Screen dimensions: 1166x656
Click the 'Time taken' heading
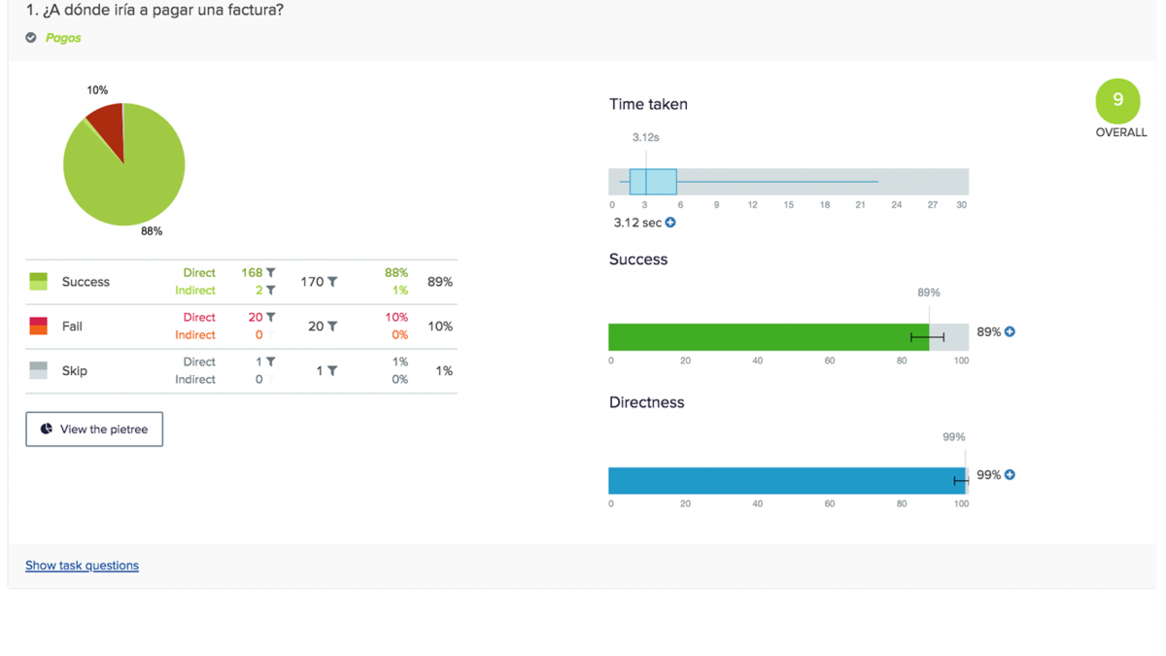[x=648, y=104]
